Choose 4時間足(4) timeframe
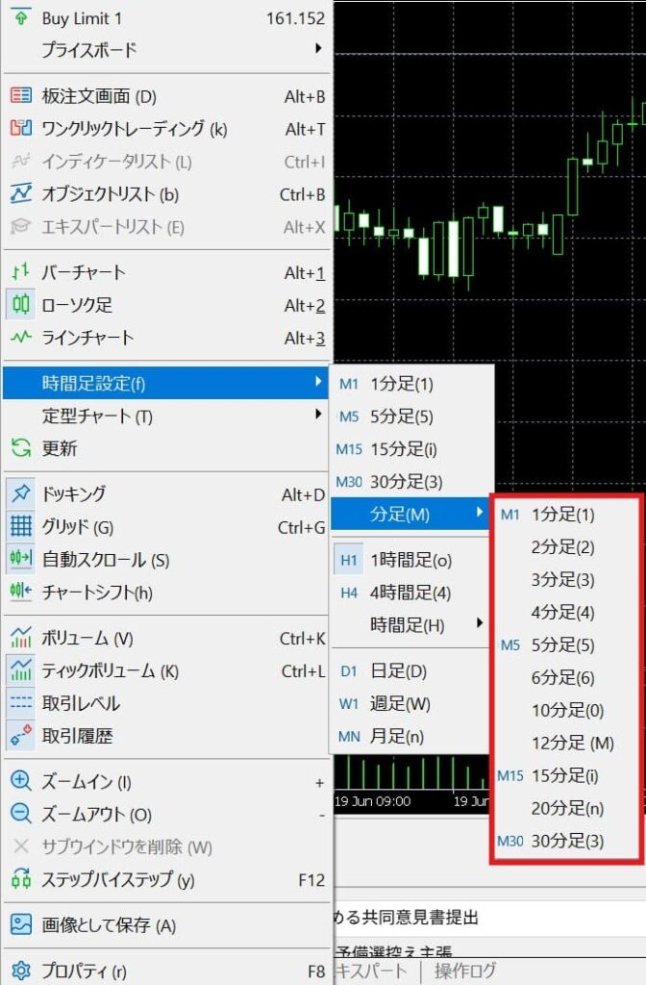Image resolution: width=646 pixels, height=985 pixels. click(x=410, y=593)
